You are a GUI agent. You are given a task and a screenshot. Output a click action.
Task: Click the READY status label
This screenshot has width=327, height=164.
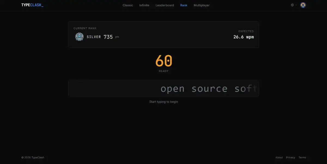tap(164, 71)
